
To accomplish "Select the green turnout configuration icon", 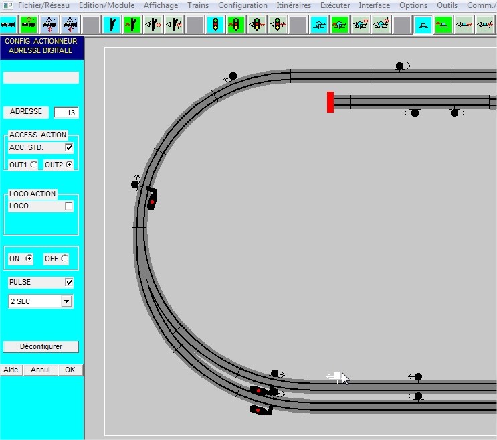I will coord(132,24).
